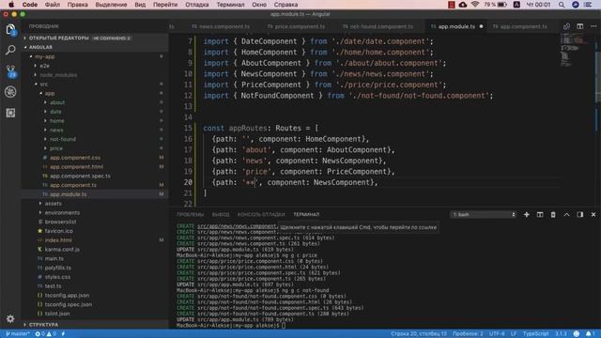Screen dimensions: 601x338
Task: Add a new terminal with plus icon
Action: point(526,215)
